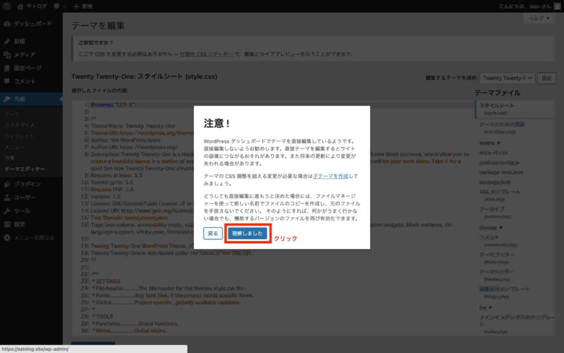Click サトログ site name in admin bar
Image resolution: width=564 pixels, height=353 pixels.
[x=36, y=7]
